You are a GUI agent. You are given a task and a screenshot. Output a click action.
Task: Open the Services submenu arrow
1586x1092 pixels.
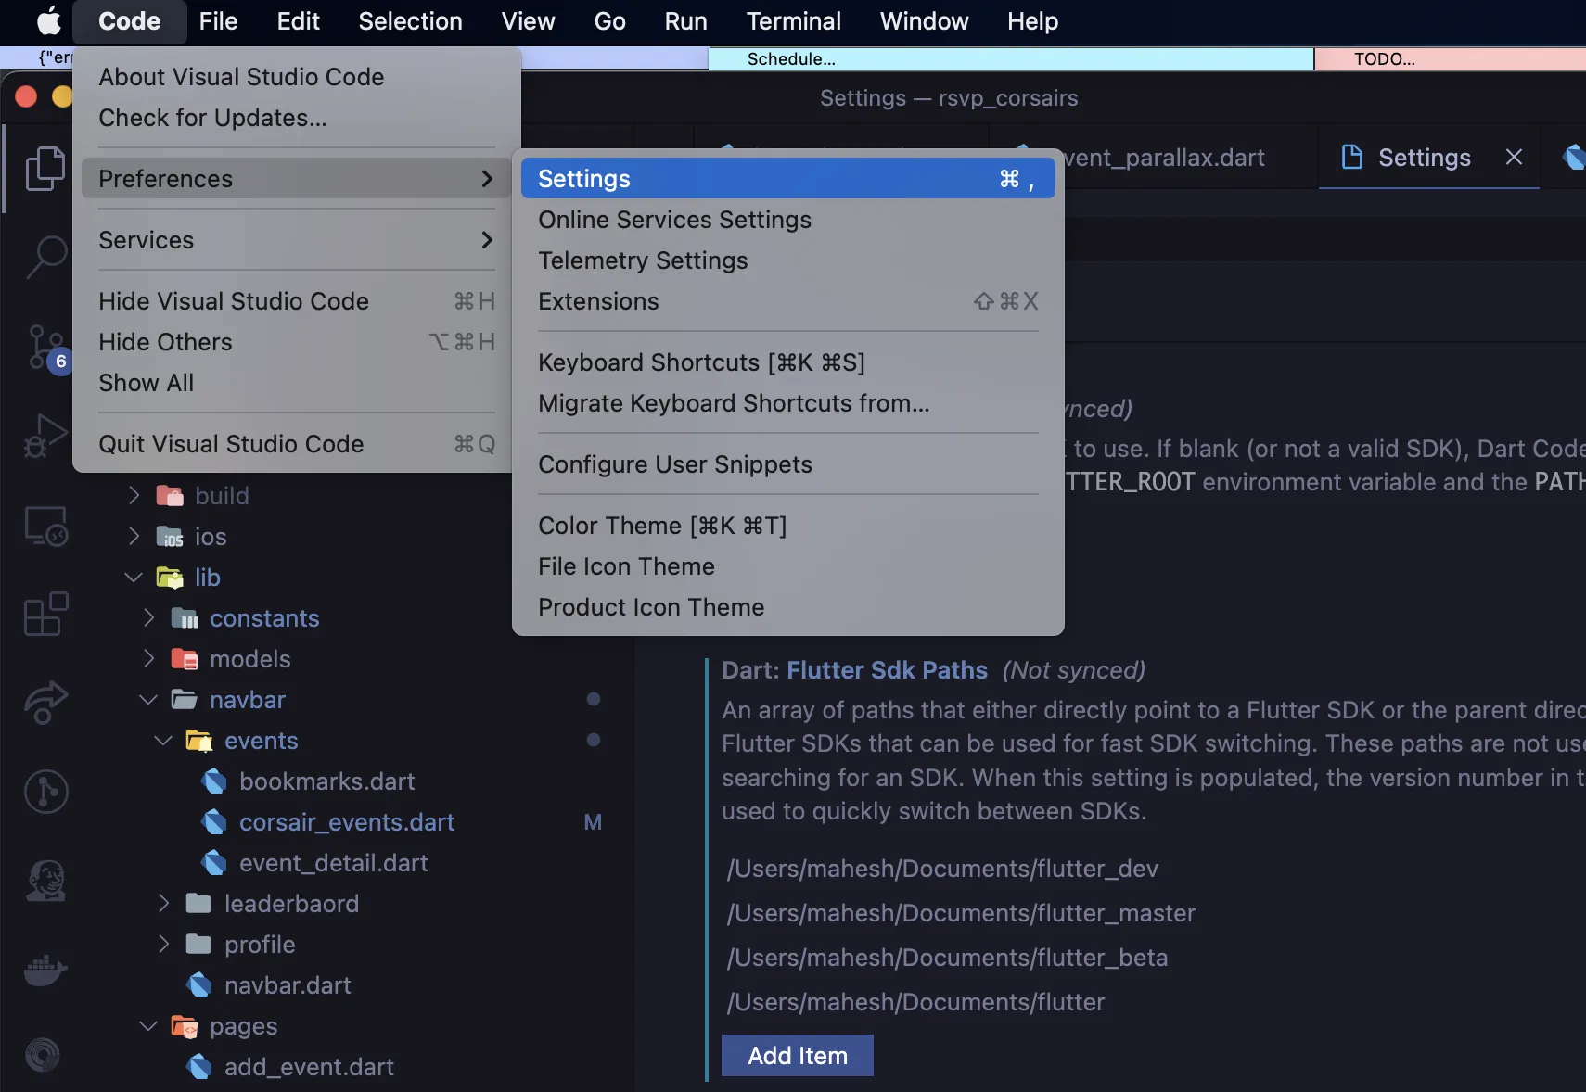[487, 240]
